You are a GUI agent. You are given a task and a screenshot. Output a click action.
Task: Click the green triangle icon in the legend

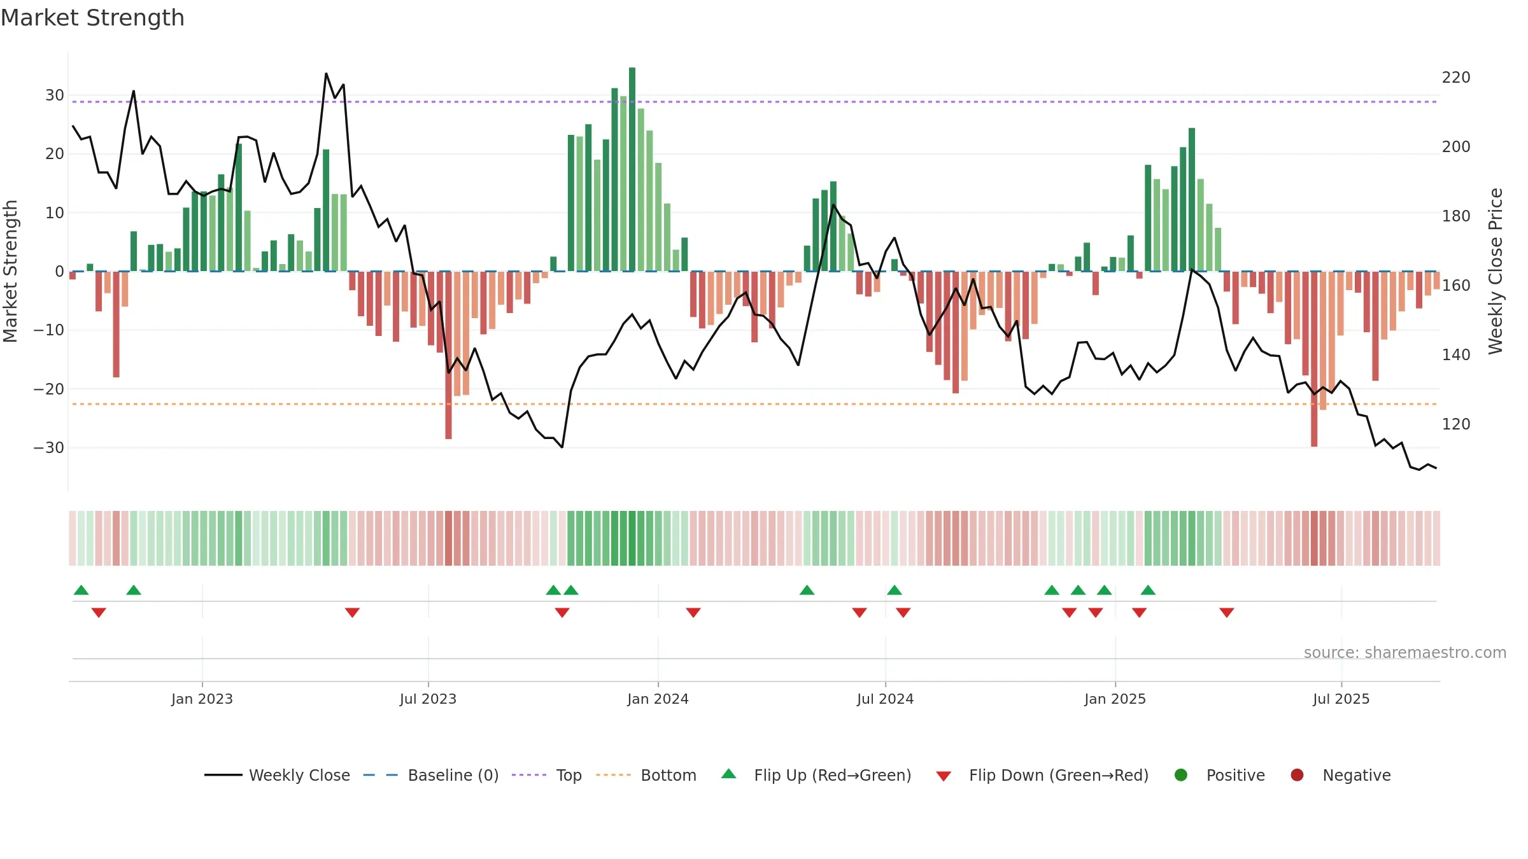[729, 774]
